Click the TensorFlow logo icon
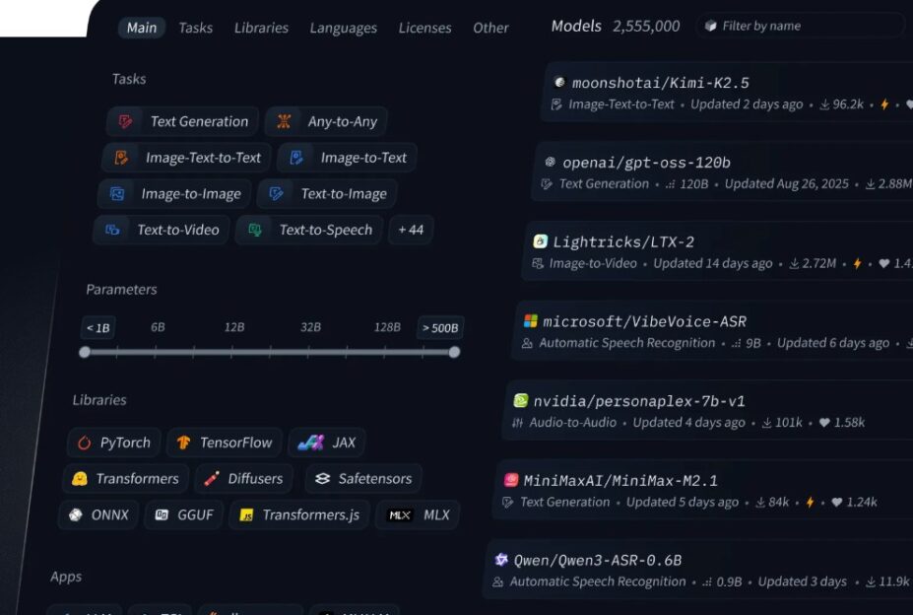913x615 pixels. pyautogui.click(x=184, y=443)
